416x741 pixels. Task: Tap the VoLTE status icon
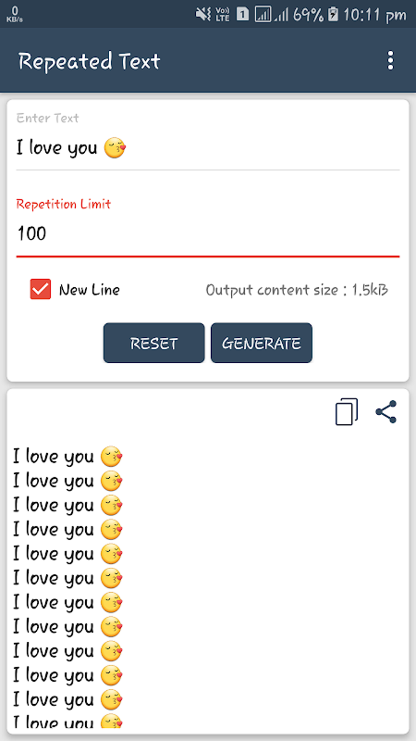point(222,15)
